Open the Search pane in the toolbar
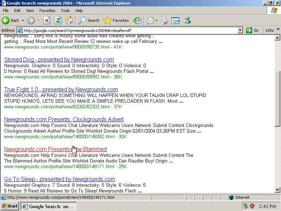This screenshot has height=211, width=281. click(x=89, y=20)
